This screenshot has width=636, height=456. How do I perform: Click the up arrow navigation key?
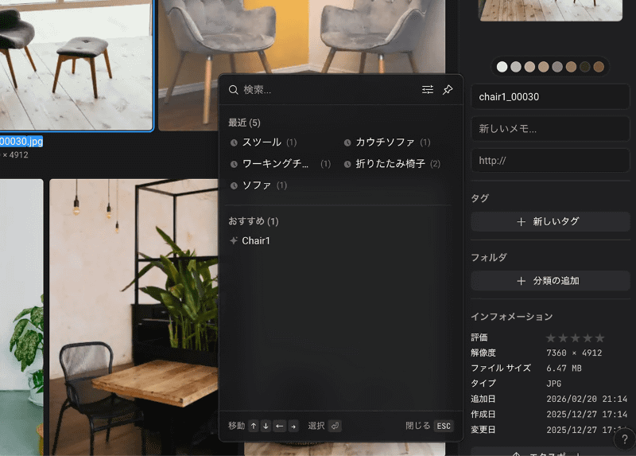[254, 426]
